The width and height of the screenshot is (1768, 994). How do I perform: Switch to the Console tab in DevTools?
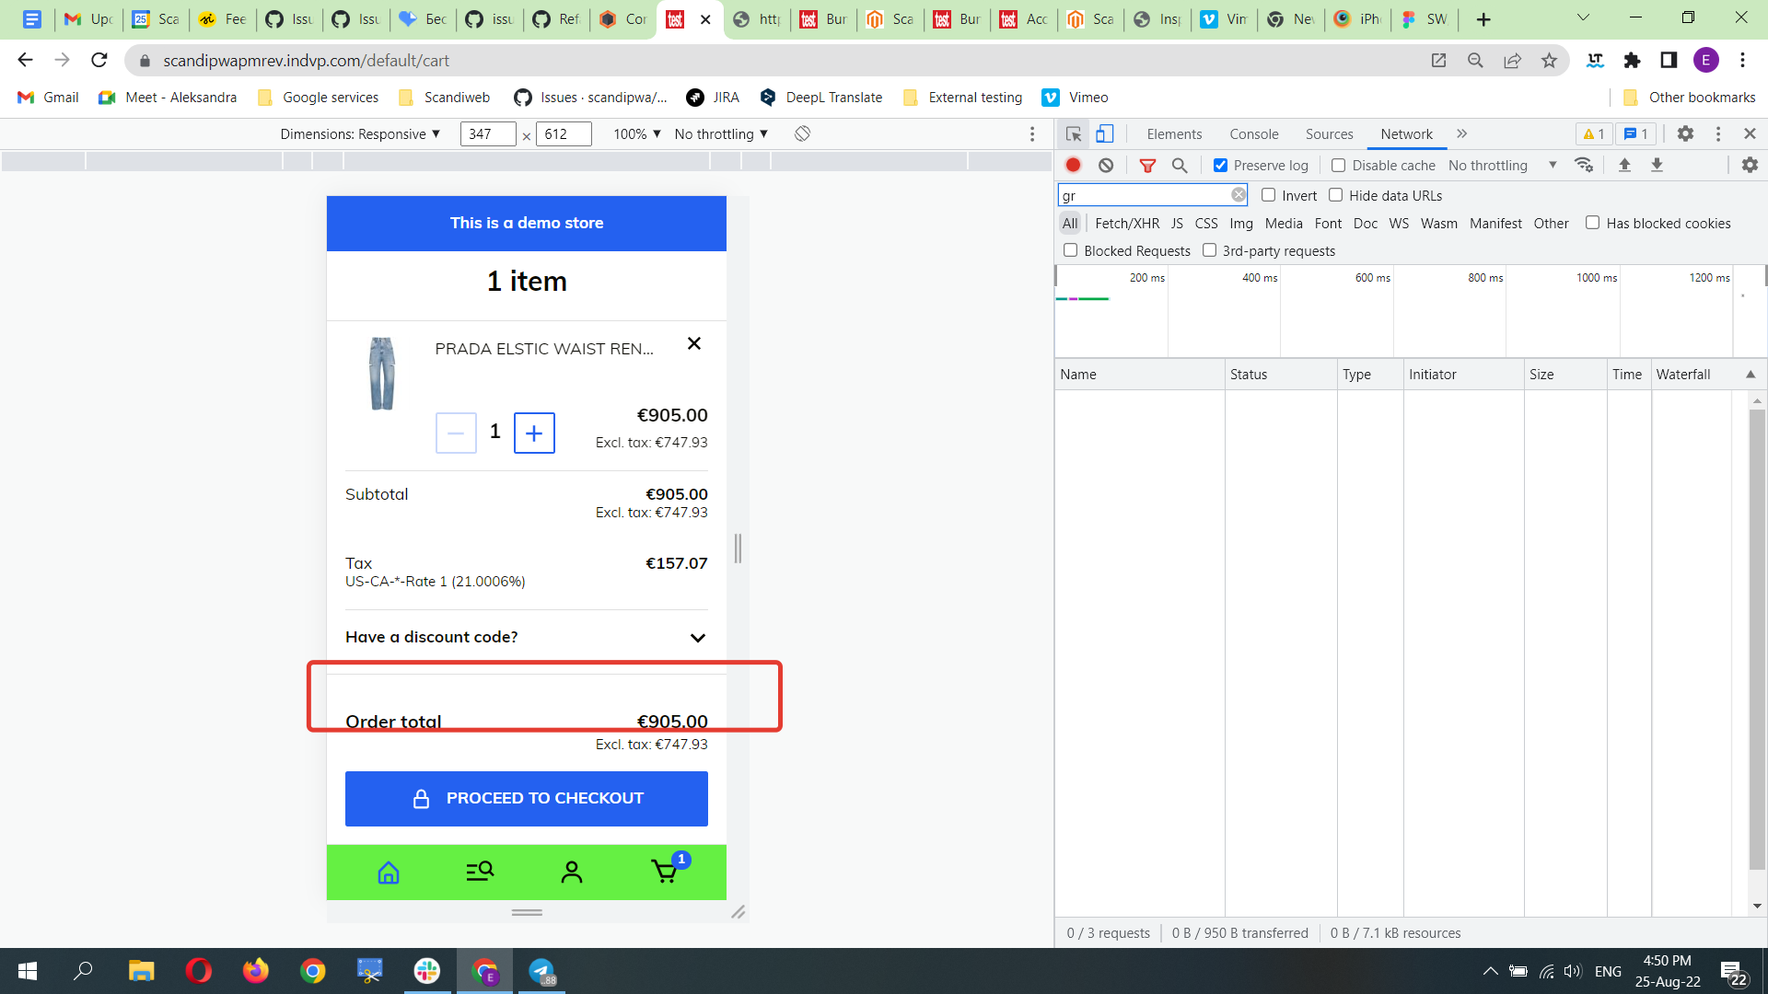click(1254, 133)
